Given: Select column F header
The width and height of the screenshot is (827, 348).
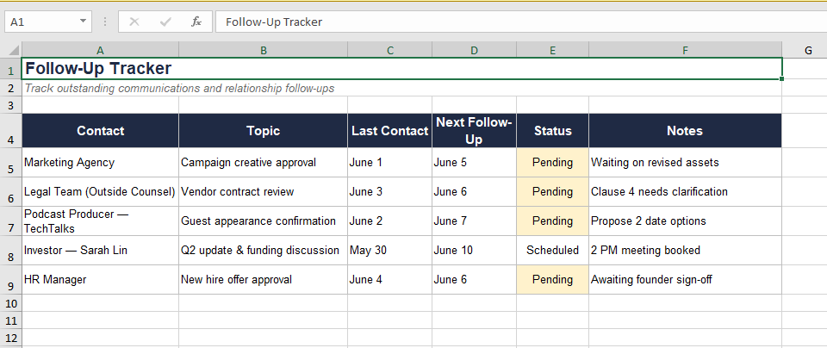Looking at the screenshot, I should coord(685,50).
